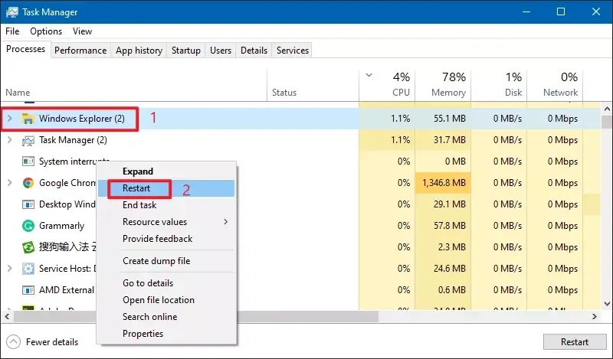Sort by the Network column header
The width and height of the screenshot is (613, 359).
pos(555,86)
